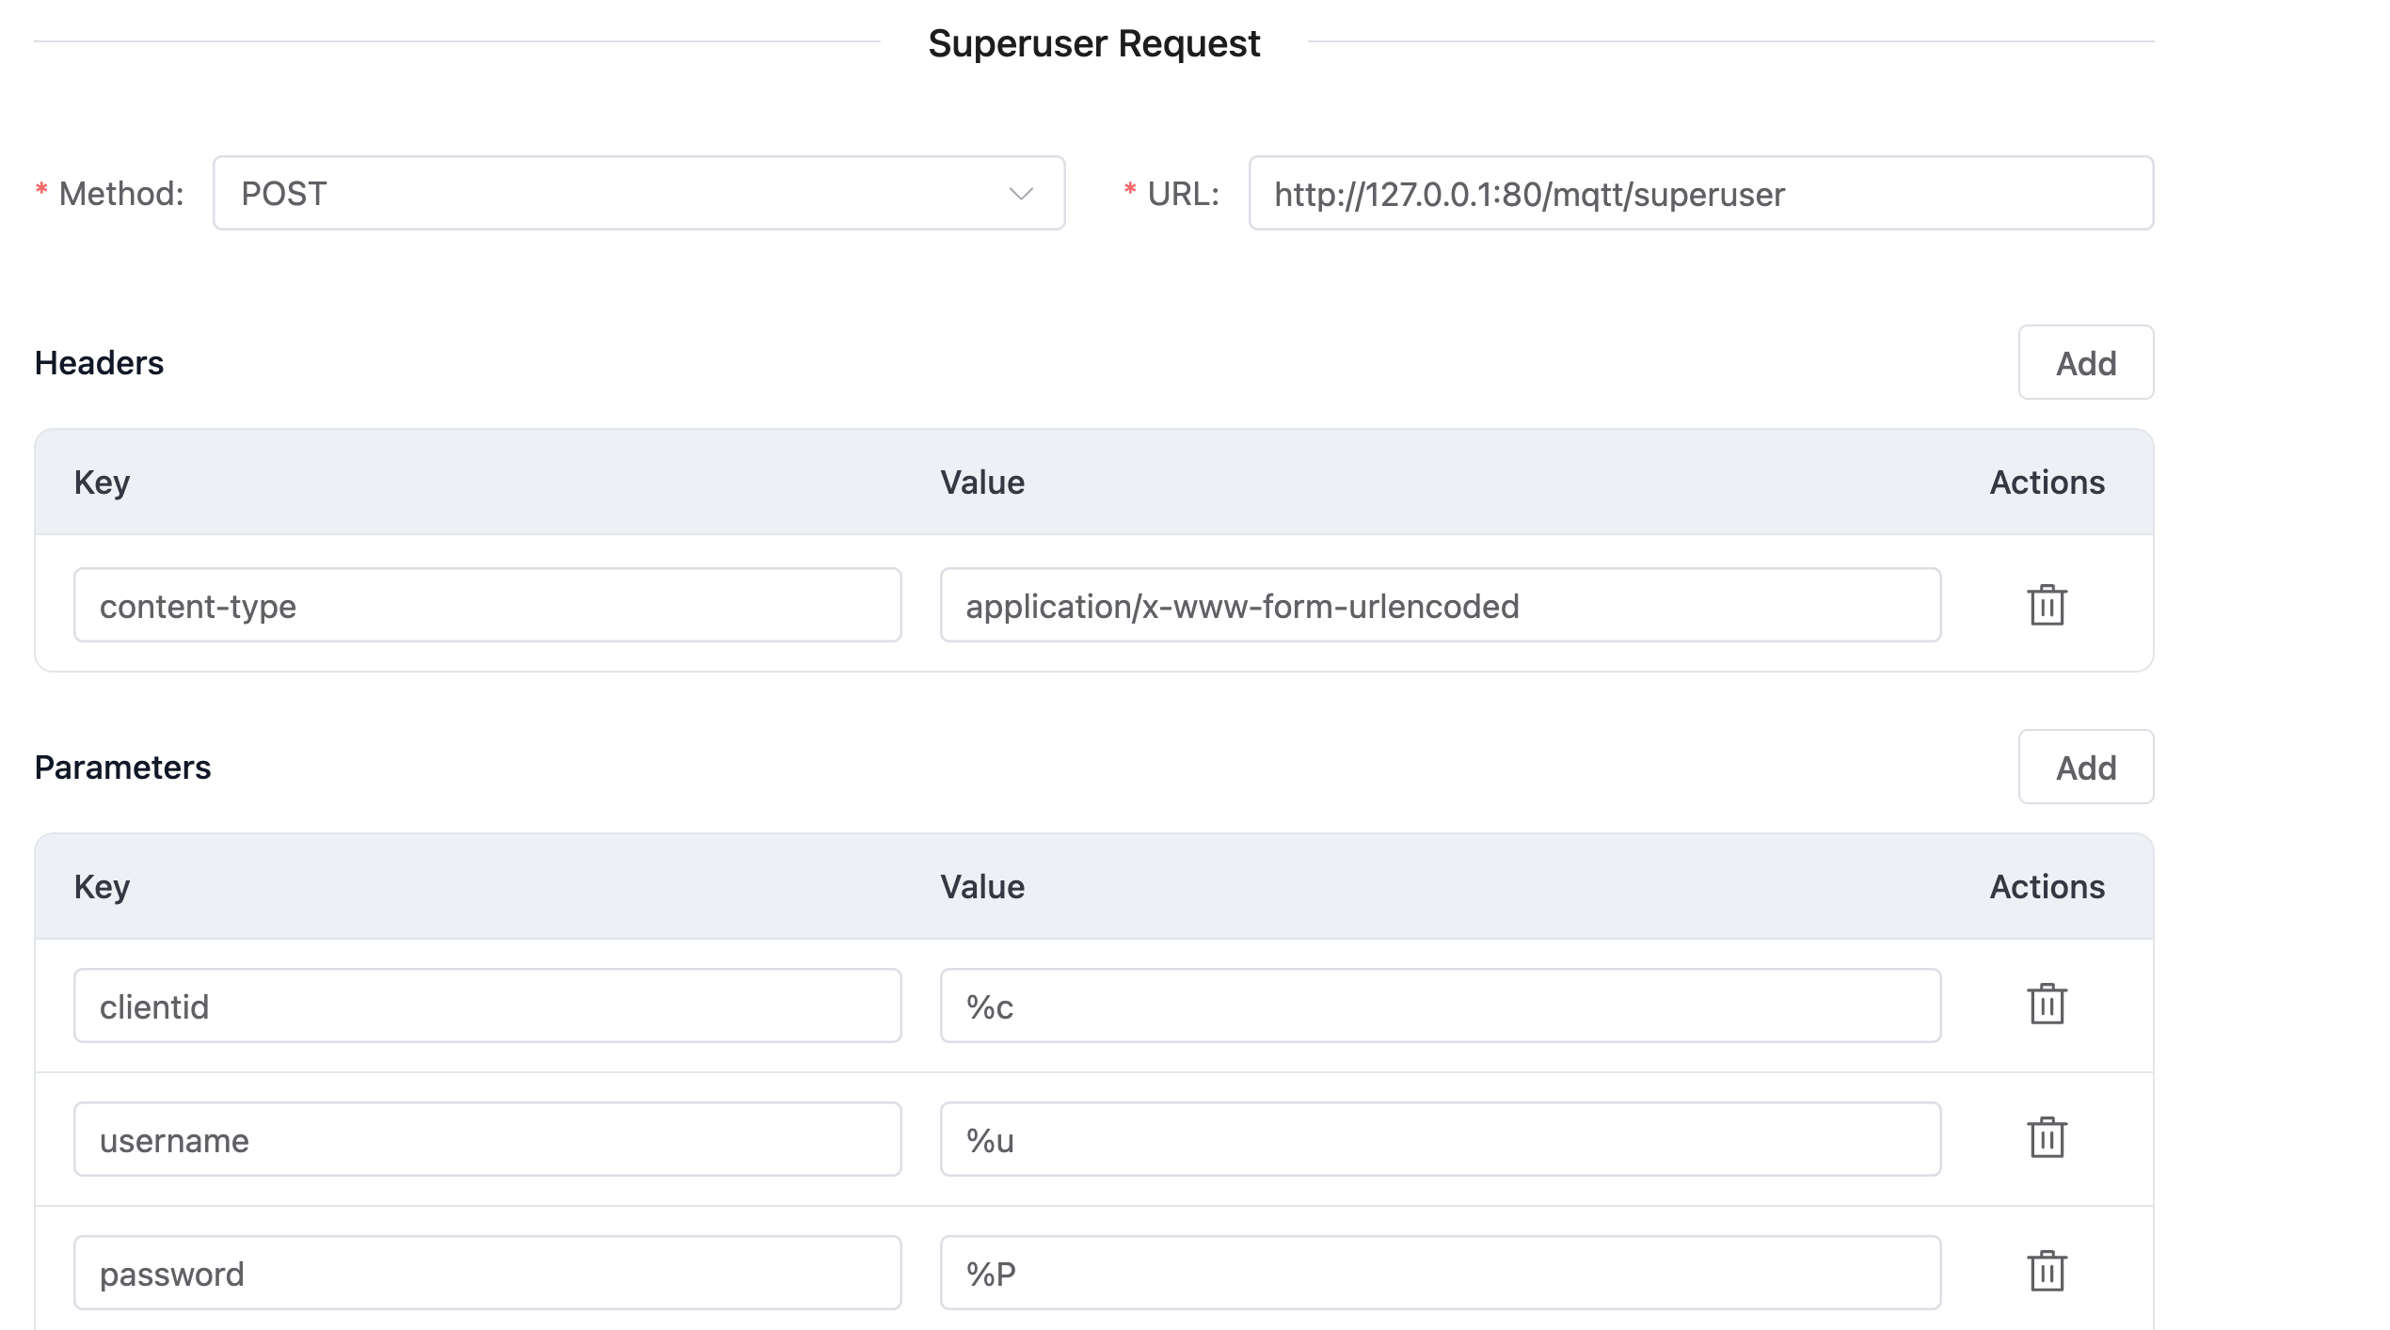The image size is (2390, 1330).
Task: Click the Headers table Key column header
Action: [102, 483]
